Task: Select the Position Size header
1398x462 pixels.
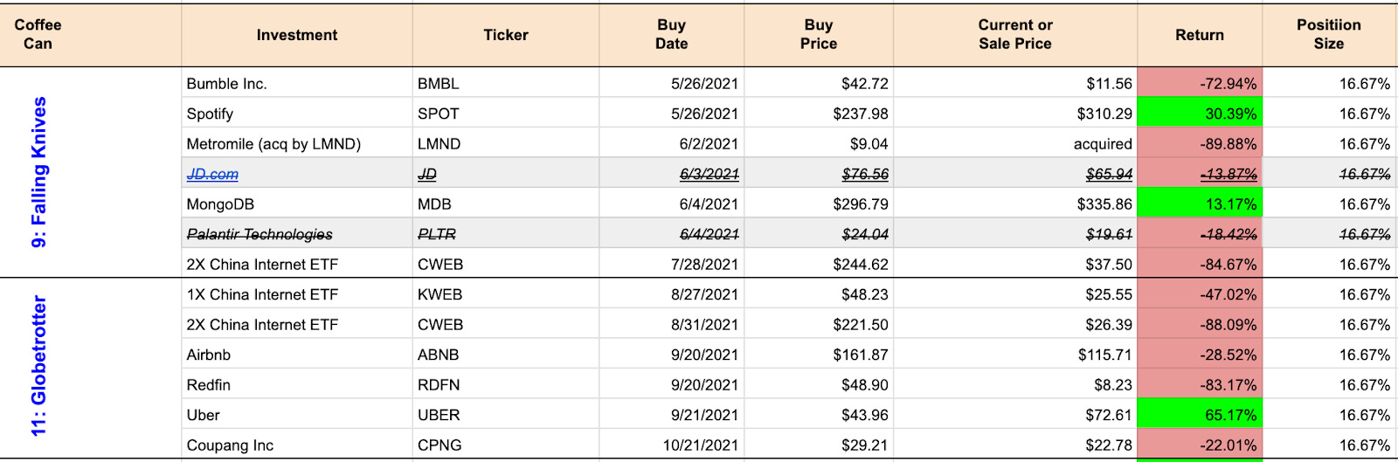Action: click(x=1328, y=35)
